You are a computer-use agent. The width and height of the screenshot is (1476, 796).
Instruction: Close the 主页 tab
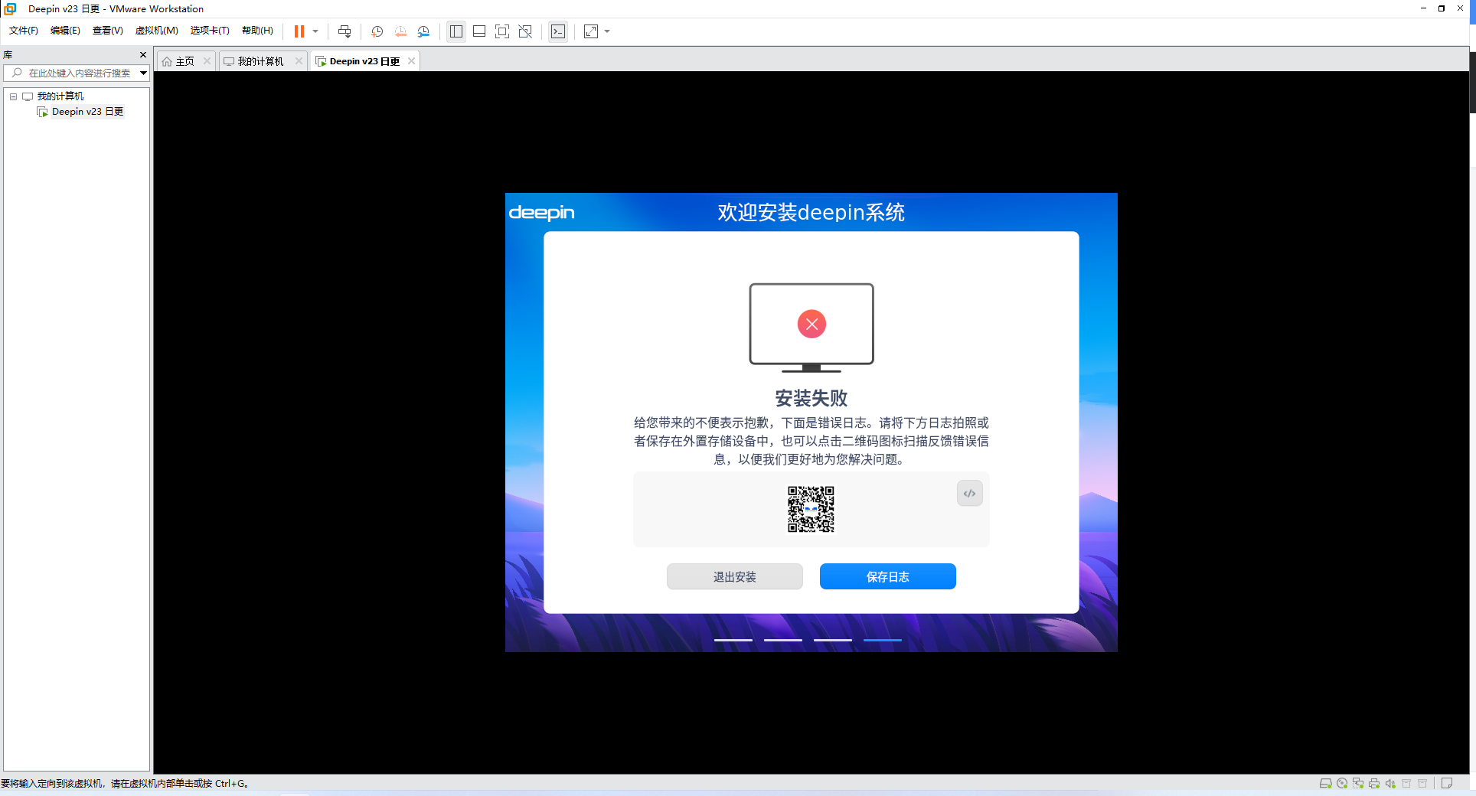(x=207, y=61)
